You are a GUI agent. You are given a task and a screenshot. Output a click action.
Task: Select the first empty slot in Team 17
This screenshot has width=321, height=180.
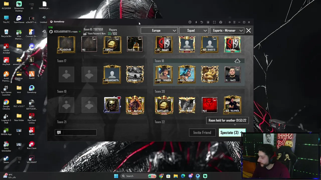[66, 74]
